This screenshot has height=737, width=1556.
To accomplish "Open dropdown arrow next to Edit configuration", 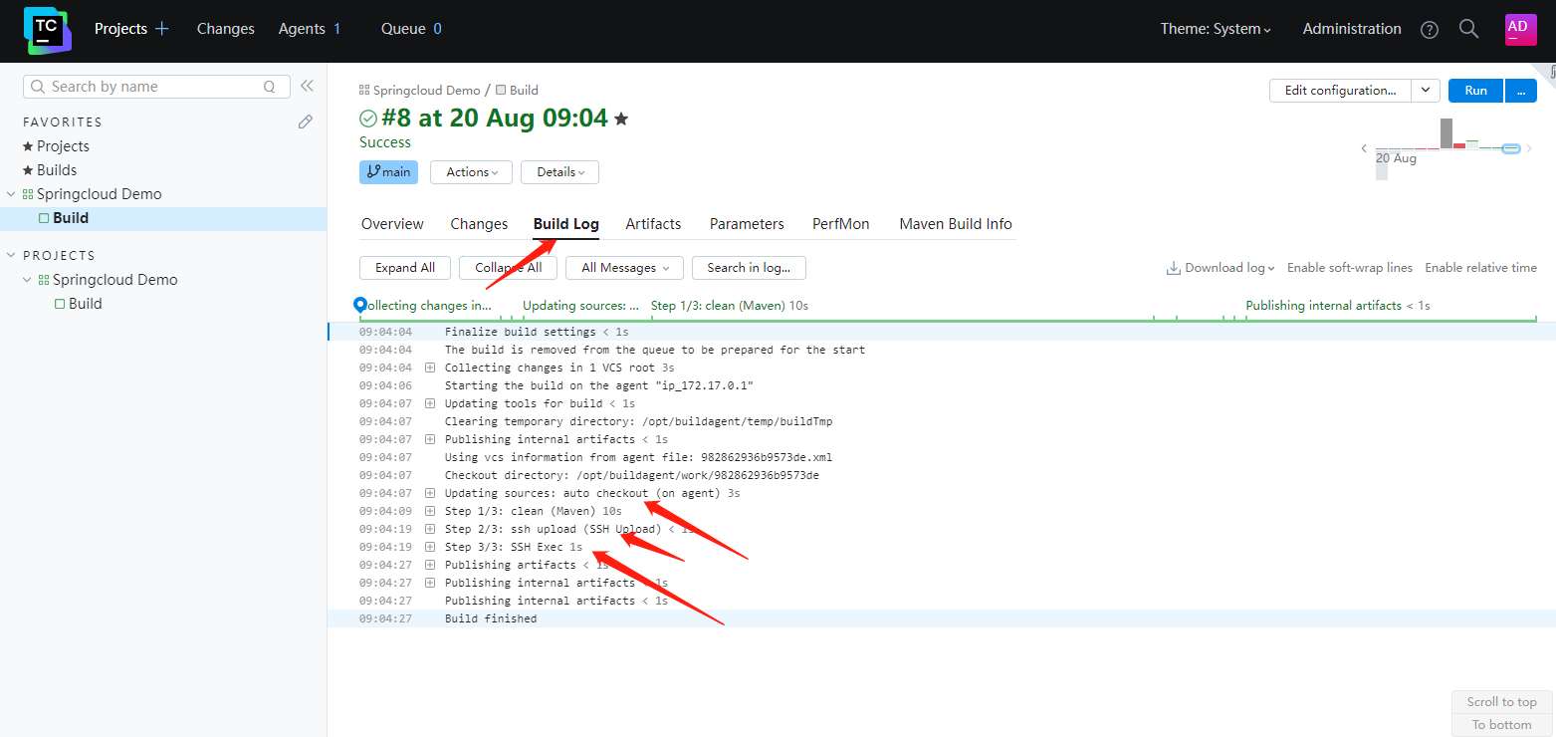I will 1426,91.
